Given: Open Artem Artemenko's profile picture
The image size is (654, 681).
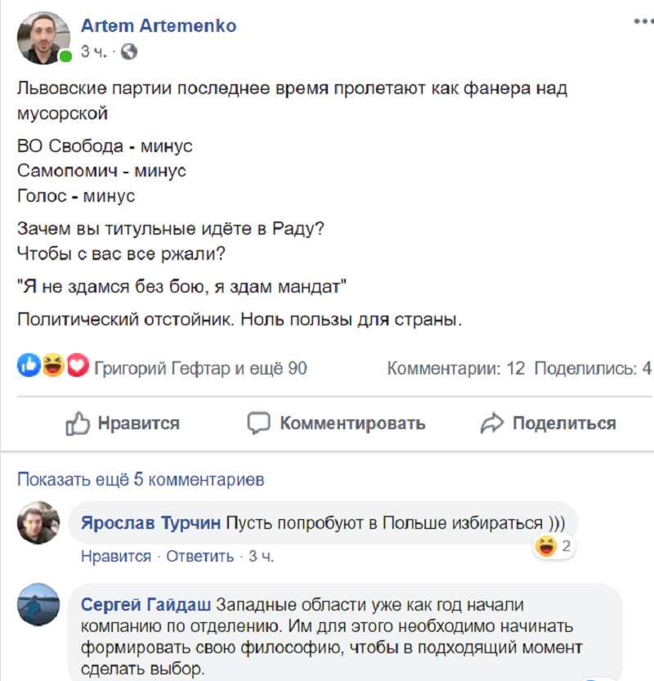Looking at the screenshot, I should coord(44,38).
